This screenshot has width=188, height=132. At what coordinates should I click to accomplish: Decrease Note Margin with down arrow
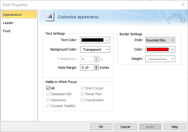(96, 69)
